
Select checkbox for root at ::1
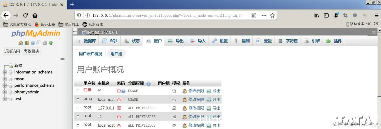click(78, 117)
